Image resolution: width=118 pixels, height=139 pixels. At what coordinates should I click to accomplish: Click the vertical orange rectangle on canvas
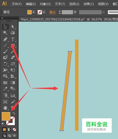pos(77,85)
